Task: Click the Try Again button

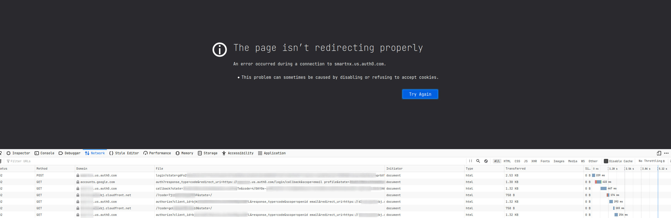Action: coord(420,94)
